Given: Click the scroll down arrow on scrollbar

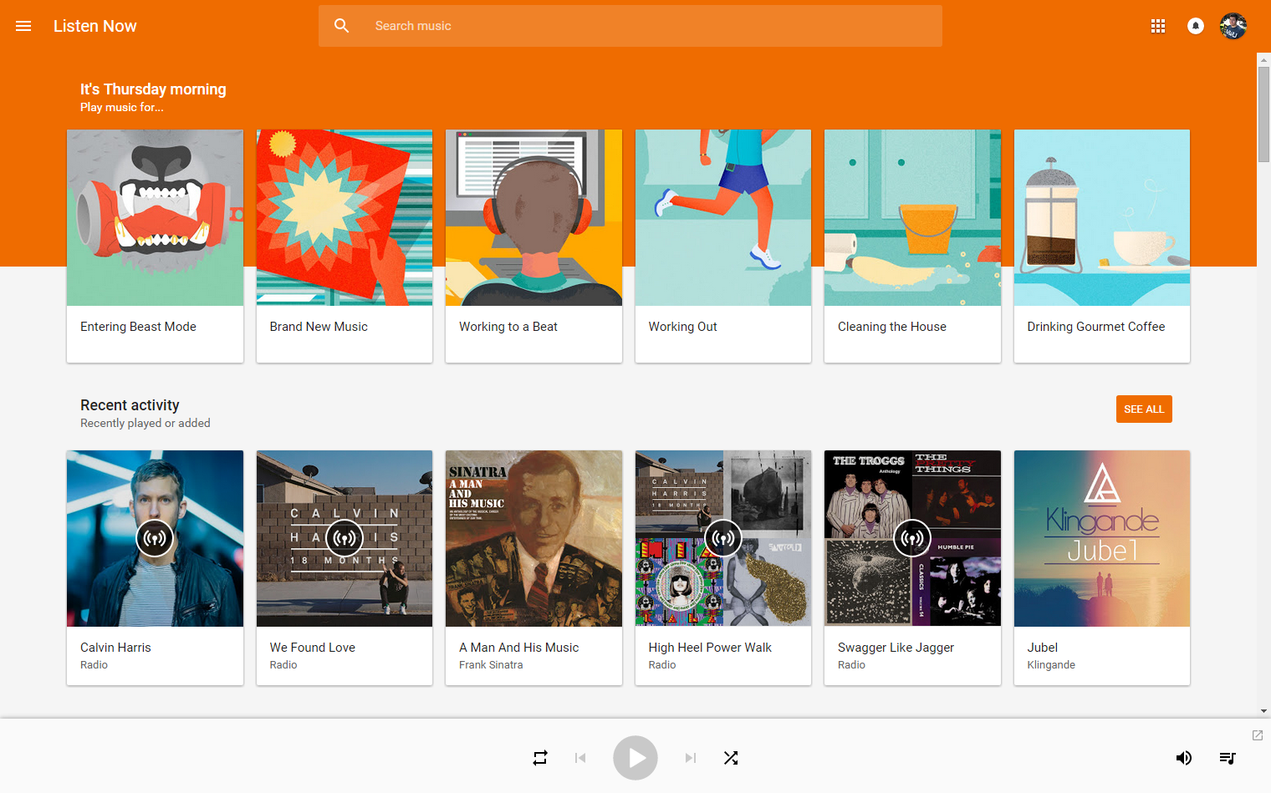Looking at the screenshot, I should 1263,711.
